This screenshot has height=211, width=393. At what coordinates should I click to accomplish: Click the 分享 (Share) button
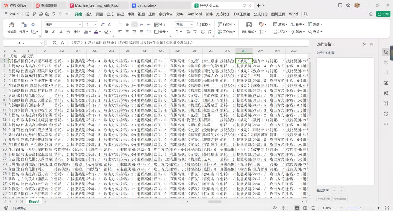[383, 14]
